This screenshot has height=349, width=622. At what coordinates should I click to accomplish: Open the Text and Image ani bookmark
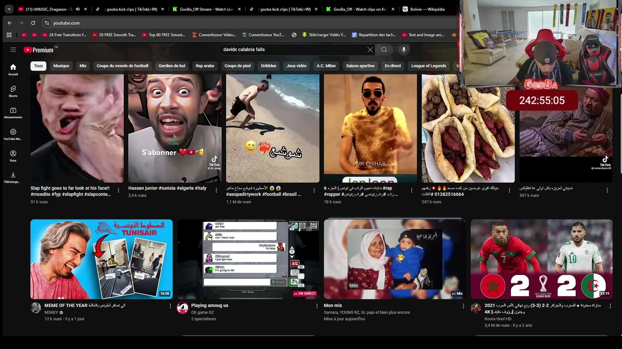423,35
